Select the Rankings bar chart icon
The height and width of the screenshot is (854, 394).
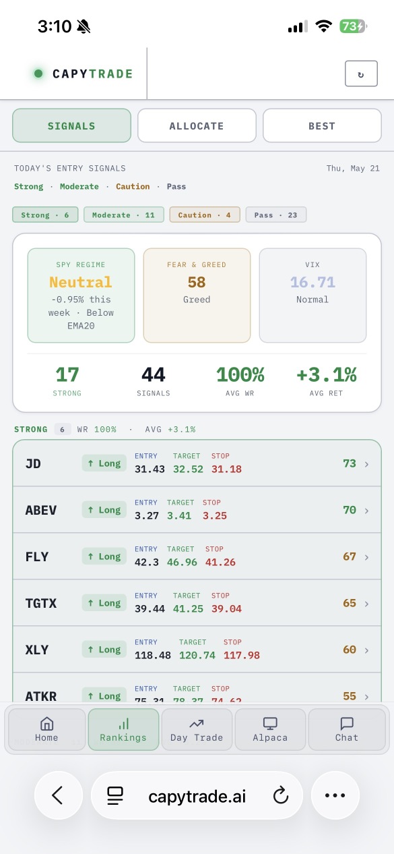click(123, 724)
